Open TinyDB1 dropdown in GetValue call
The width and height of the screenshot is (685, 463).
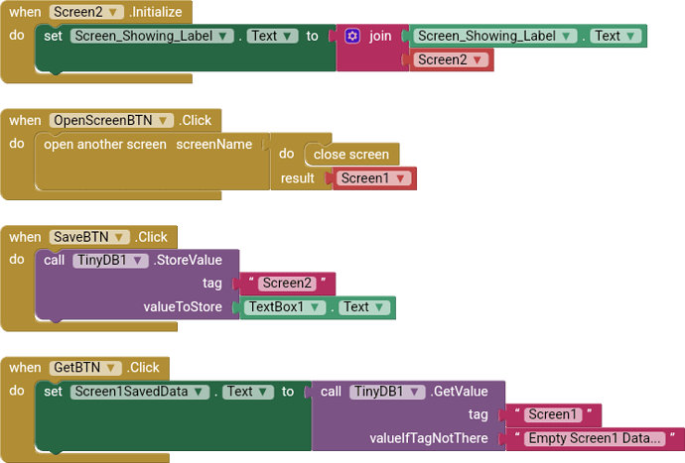coord(387,392)
